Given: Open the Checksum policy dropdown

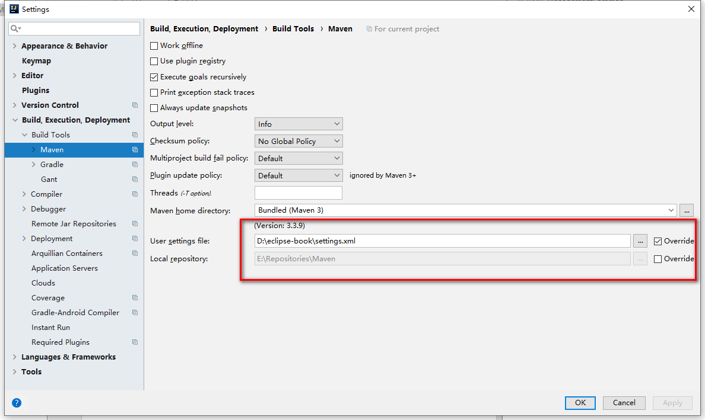Looking at the screenshot, I should coord(298,141).
